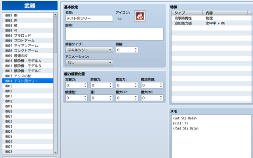This screenshot has width=253, height=158.
Task: Click the weapon list scrollbar thumb
Action: pos(55,35)
